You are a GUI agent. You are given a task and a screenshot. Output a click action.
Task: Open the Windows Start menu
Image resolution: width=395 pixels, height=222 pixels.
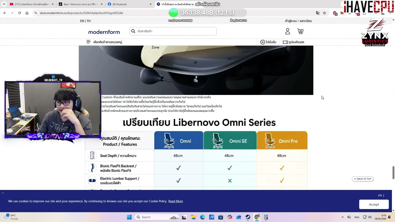point(129,217)
